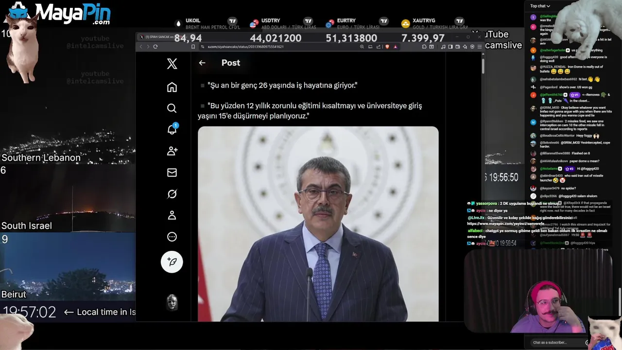
Task: Click the UKOIL ticker label
Action: [193, 21]
